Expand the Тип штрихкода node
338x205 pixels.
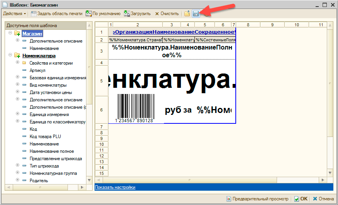pos(17,165)
